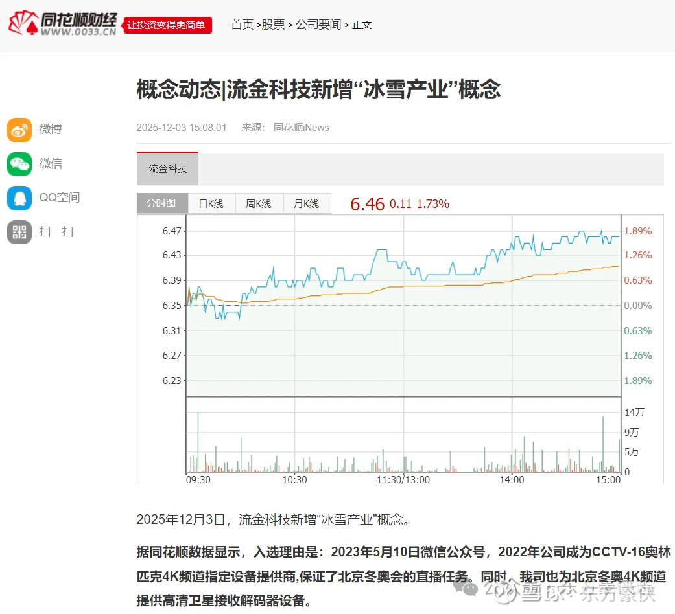The height and width of the screenshot is (614, 675).
Task: Open 公司要闻 breadcrumb link
Action: point(318,25)
